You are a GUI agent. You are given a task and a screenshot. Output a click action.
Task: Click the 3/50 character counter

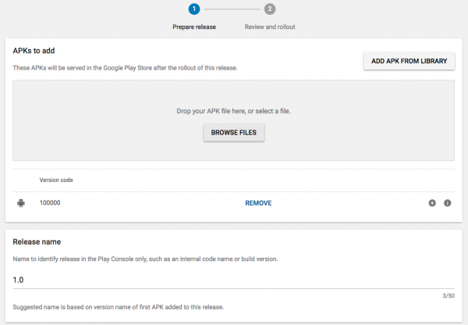448,295
